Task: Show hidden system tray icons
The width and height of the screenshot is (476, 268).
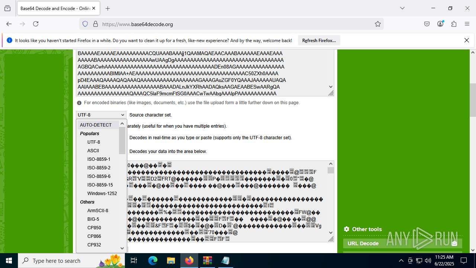Action: tap(401, 261)
